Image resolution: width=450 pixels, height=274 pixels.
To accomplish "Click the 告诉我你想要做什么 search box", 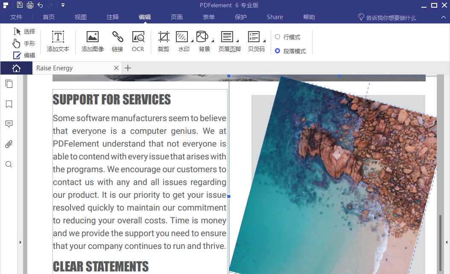I will (x=387, y=17).
